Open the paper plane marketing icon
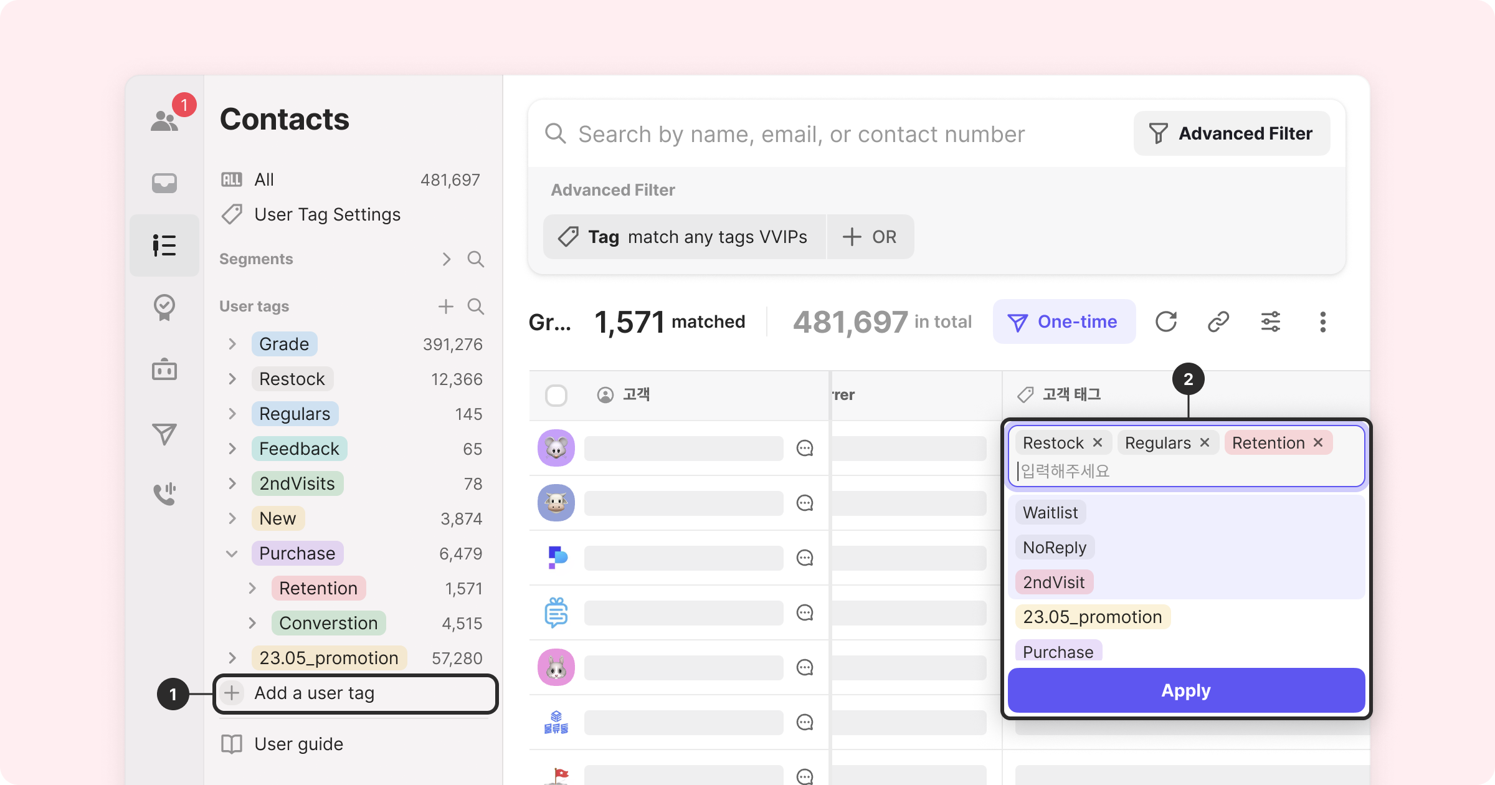1495x785 pixels. (x=164, y=434)
